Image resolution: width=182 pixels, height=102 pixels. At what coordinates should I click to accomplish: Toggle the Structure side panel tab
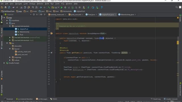[x=2, y=32]
